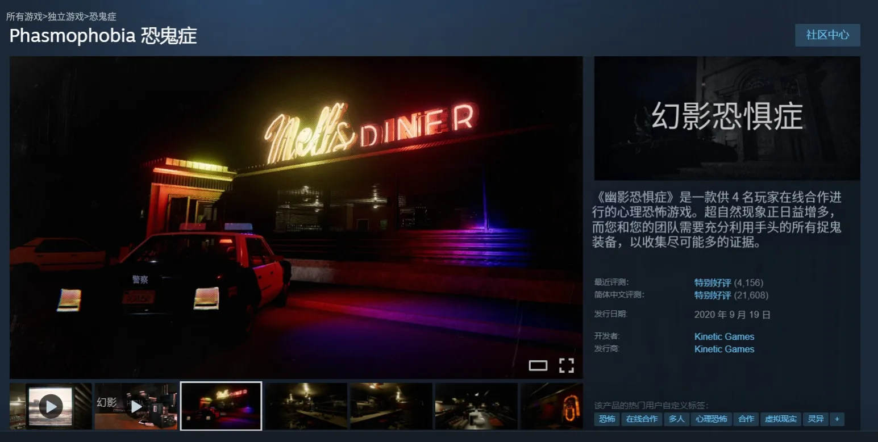Enter fullscreen using the corner-brackets icon
Image resolution: width=878 pixels, height=442 pixels.
click(x=566, y=365)
